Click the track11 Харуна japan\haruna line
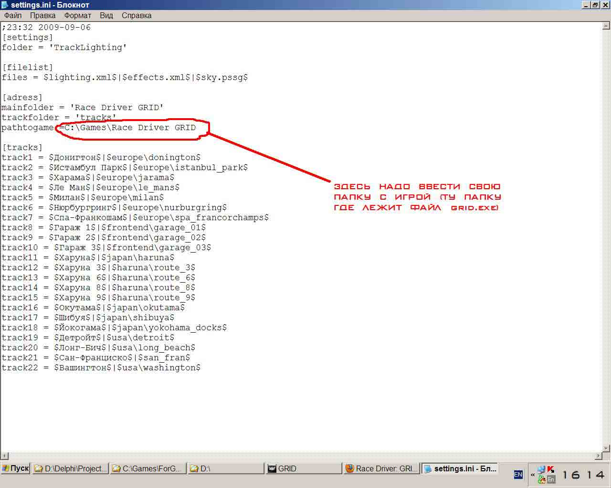 (x=88, y=257)
